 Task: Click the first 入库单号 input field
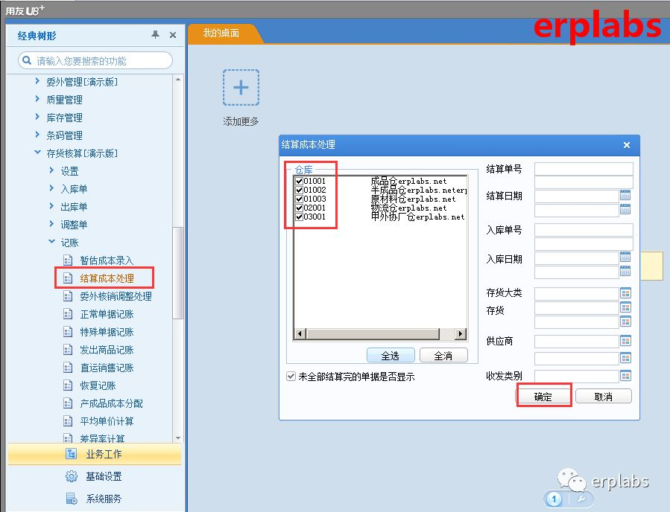(x=584, y=230)
